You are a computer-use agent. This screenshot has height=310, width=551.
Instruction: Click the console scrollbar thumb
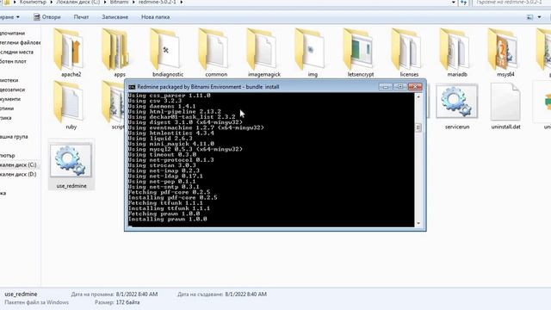click(418, 127)
